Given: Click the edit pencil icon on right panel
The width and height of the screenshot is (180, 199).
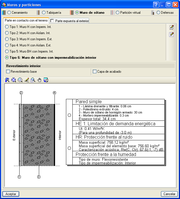Looking at the screenshot, I should (x=172, y=27).
